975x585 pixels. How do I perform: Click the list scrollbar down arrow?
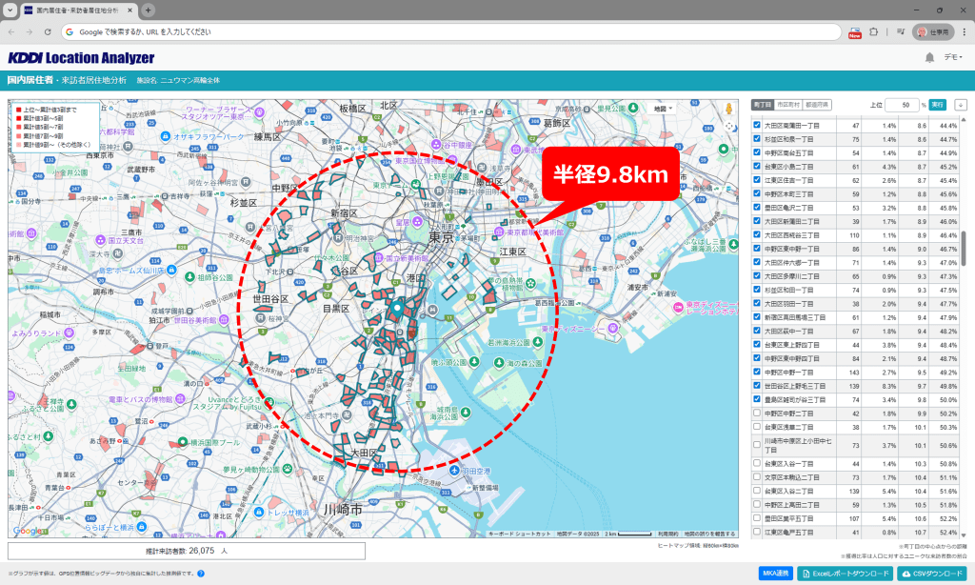pyautogui.click(x=964, y=535)
